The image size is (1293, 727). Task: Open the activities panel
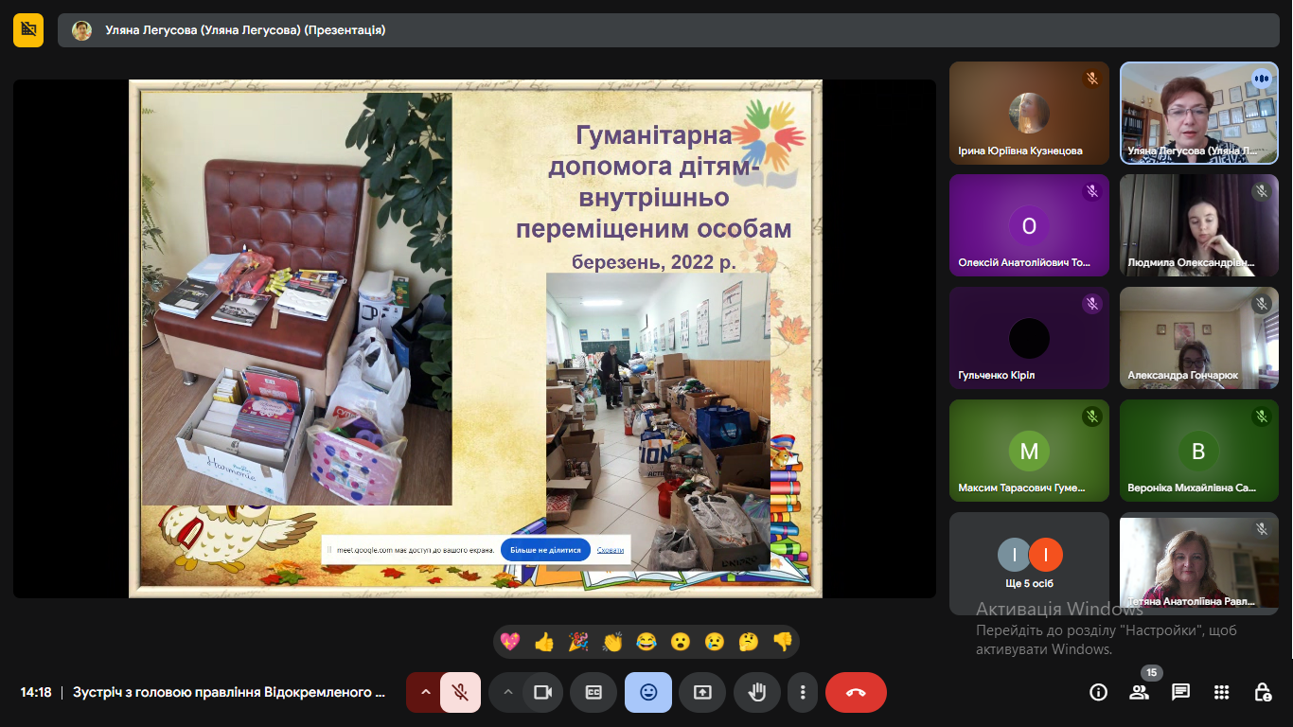(x=1222, y=692)
